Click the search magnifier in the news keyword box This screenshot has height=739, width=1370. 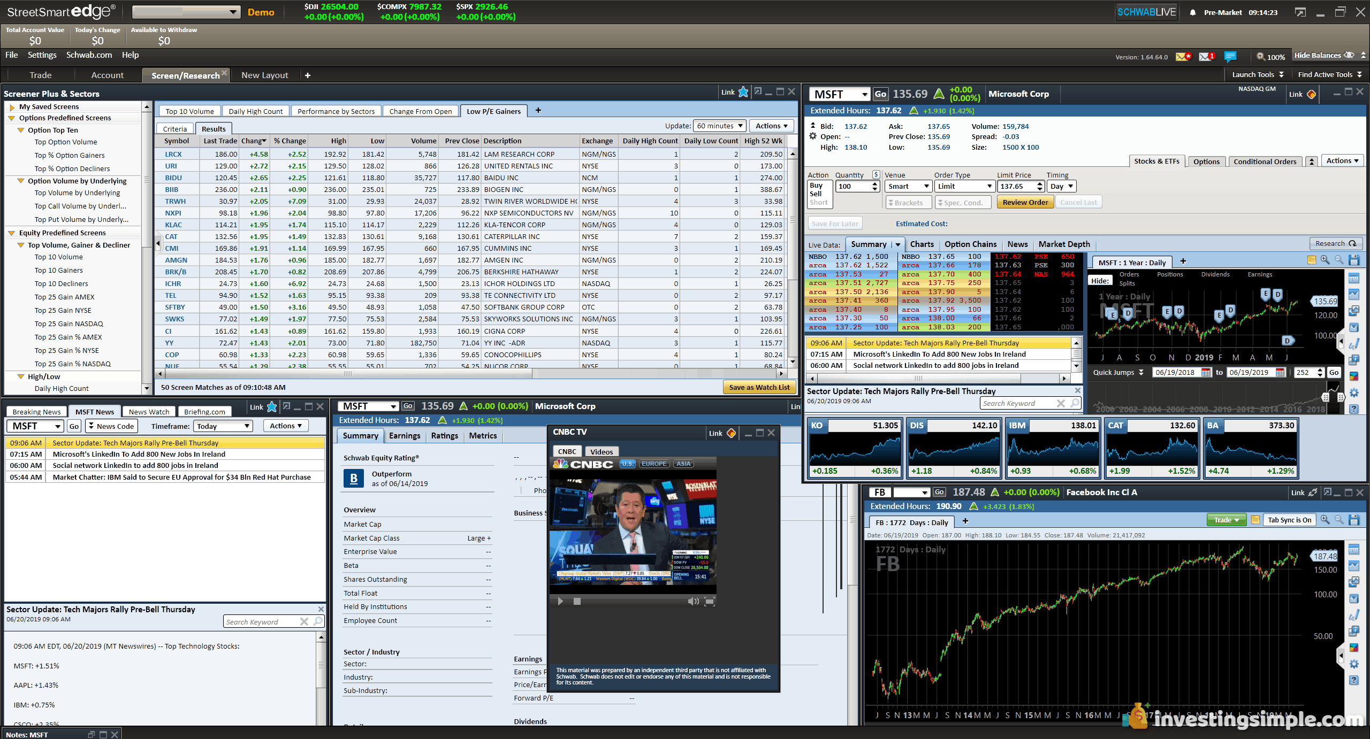click(x=318, y=621)
